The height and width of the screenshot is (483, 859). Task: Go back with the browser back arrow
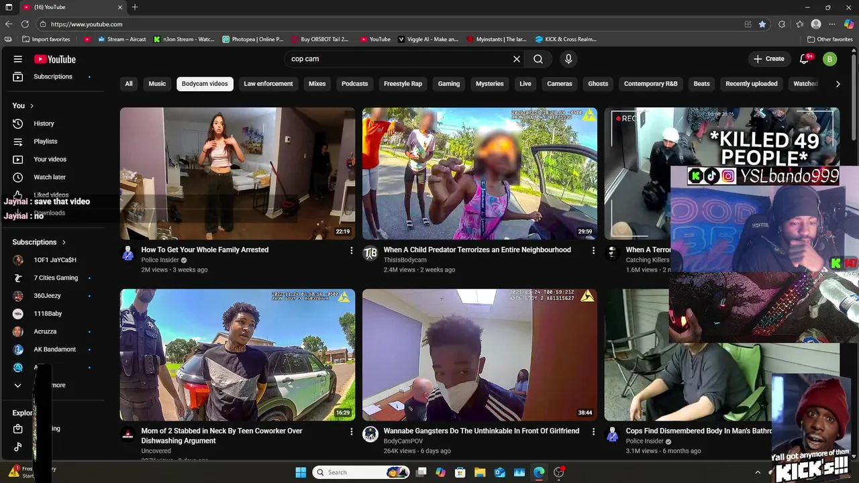point(9,24)
